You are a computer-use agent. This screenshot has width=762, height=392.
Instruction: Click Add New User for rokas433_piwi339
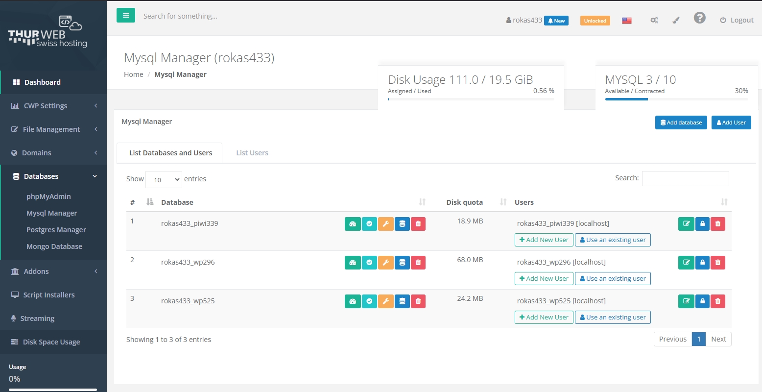coord(544,240)
